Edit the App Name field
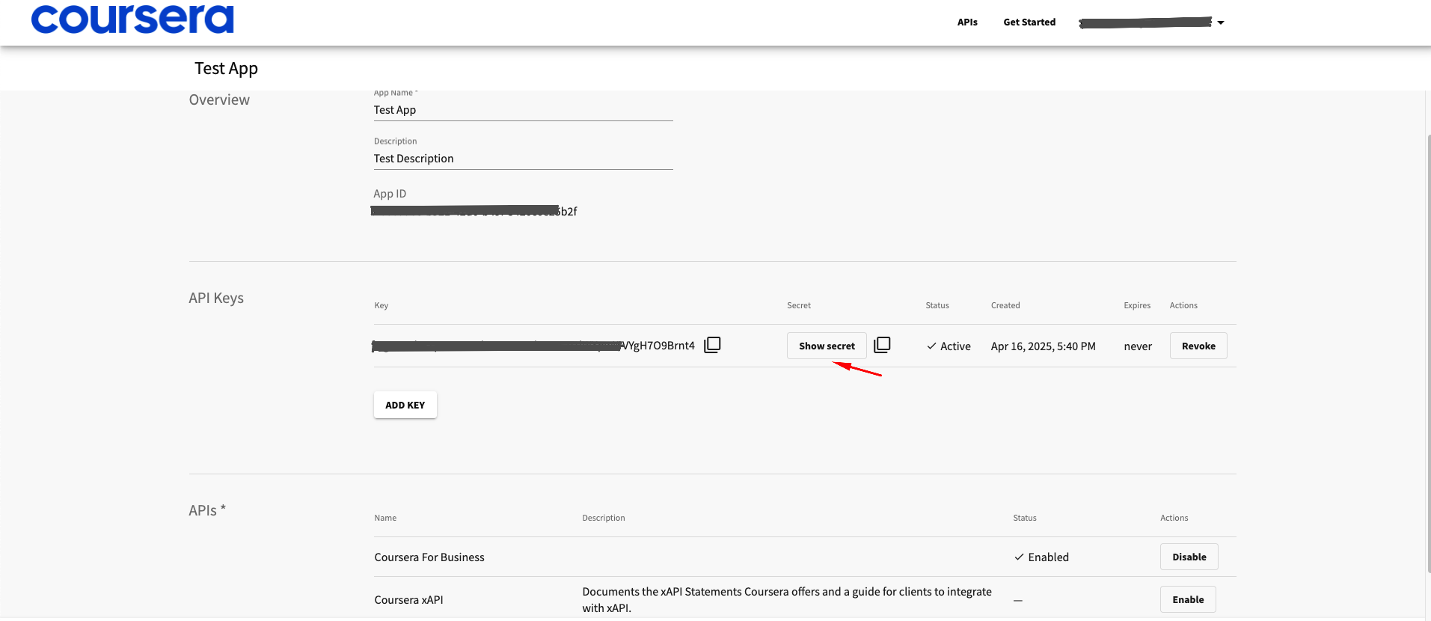 (x=524, y=110)
